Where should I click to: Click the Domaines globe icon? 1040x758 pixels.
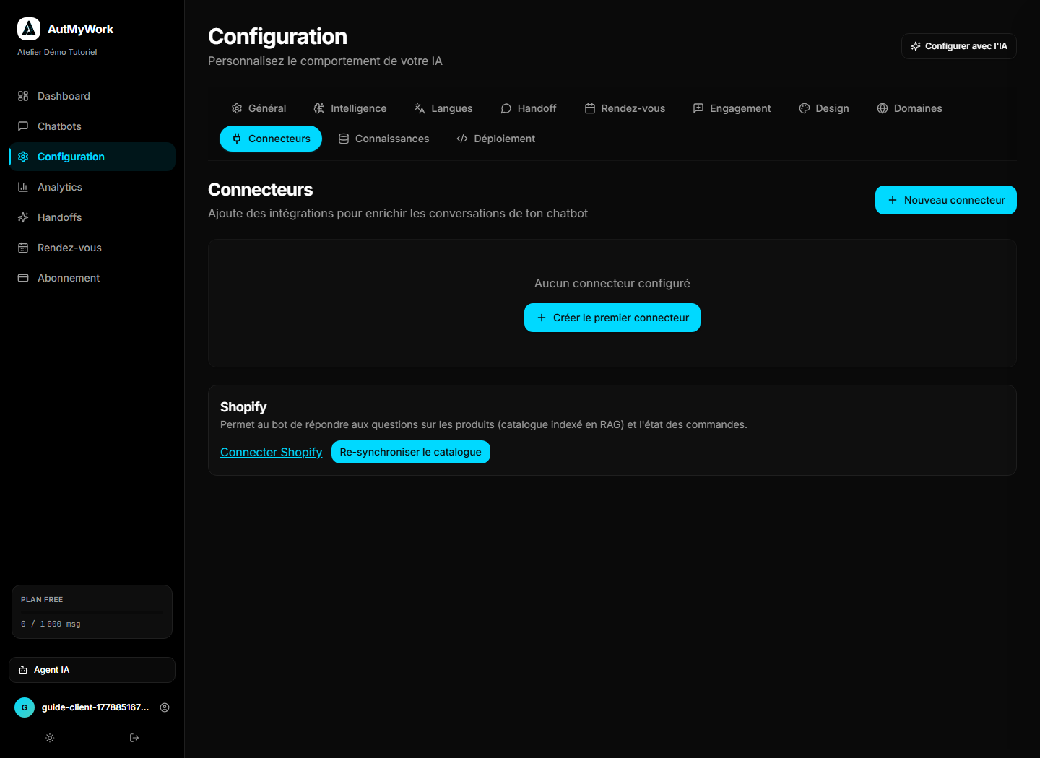[x=883, y=108]
